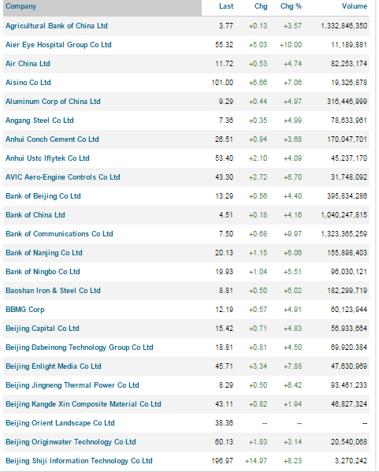This screenshot has width=379, height=472.
Task: Open Beijing Kangde Xin Composite Material Co Ltd
Action: 84,404
